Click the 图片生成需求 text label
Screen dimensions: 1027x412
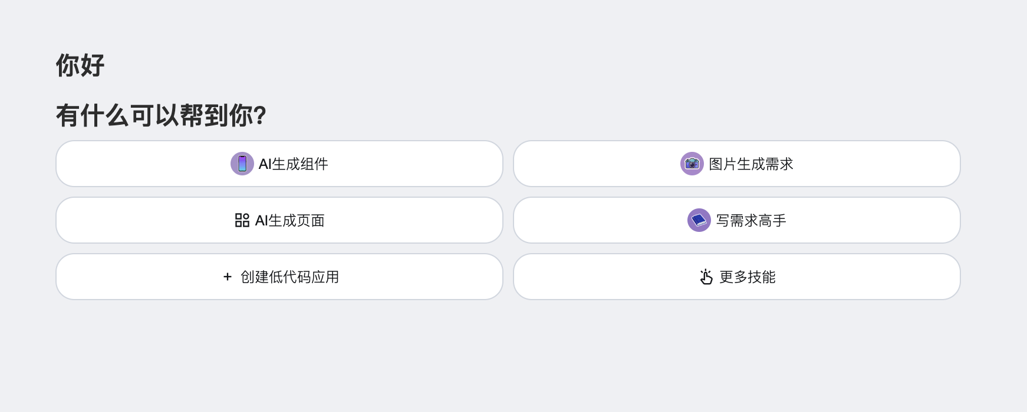point(750,164)
